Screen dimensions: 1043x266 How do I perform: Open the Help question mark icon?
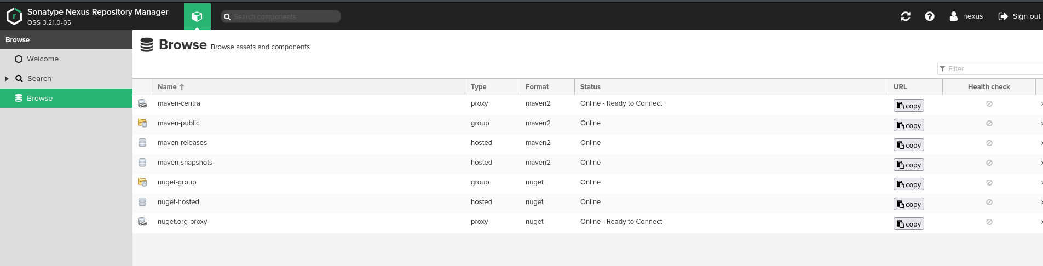(x=930, y=16)
